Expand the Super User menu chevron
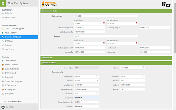This screenshot has height=110, width=176. pyautogui.click(x=35, y=107)
